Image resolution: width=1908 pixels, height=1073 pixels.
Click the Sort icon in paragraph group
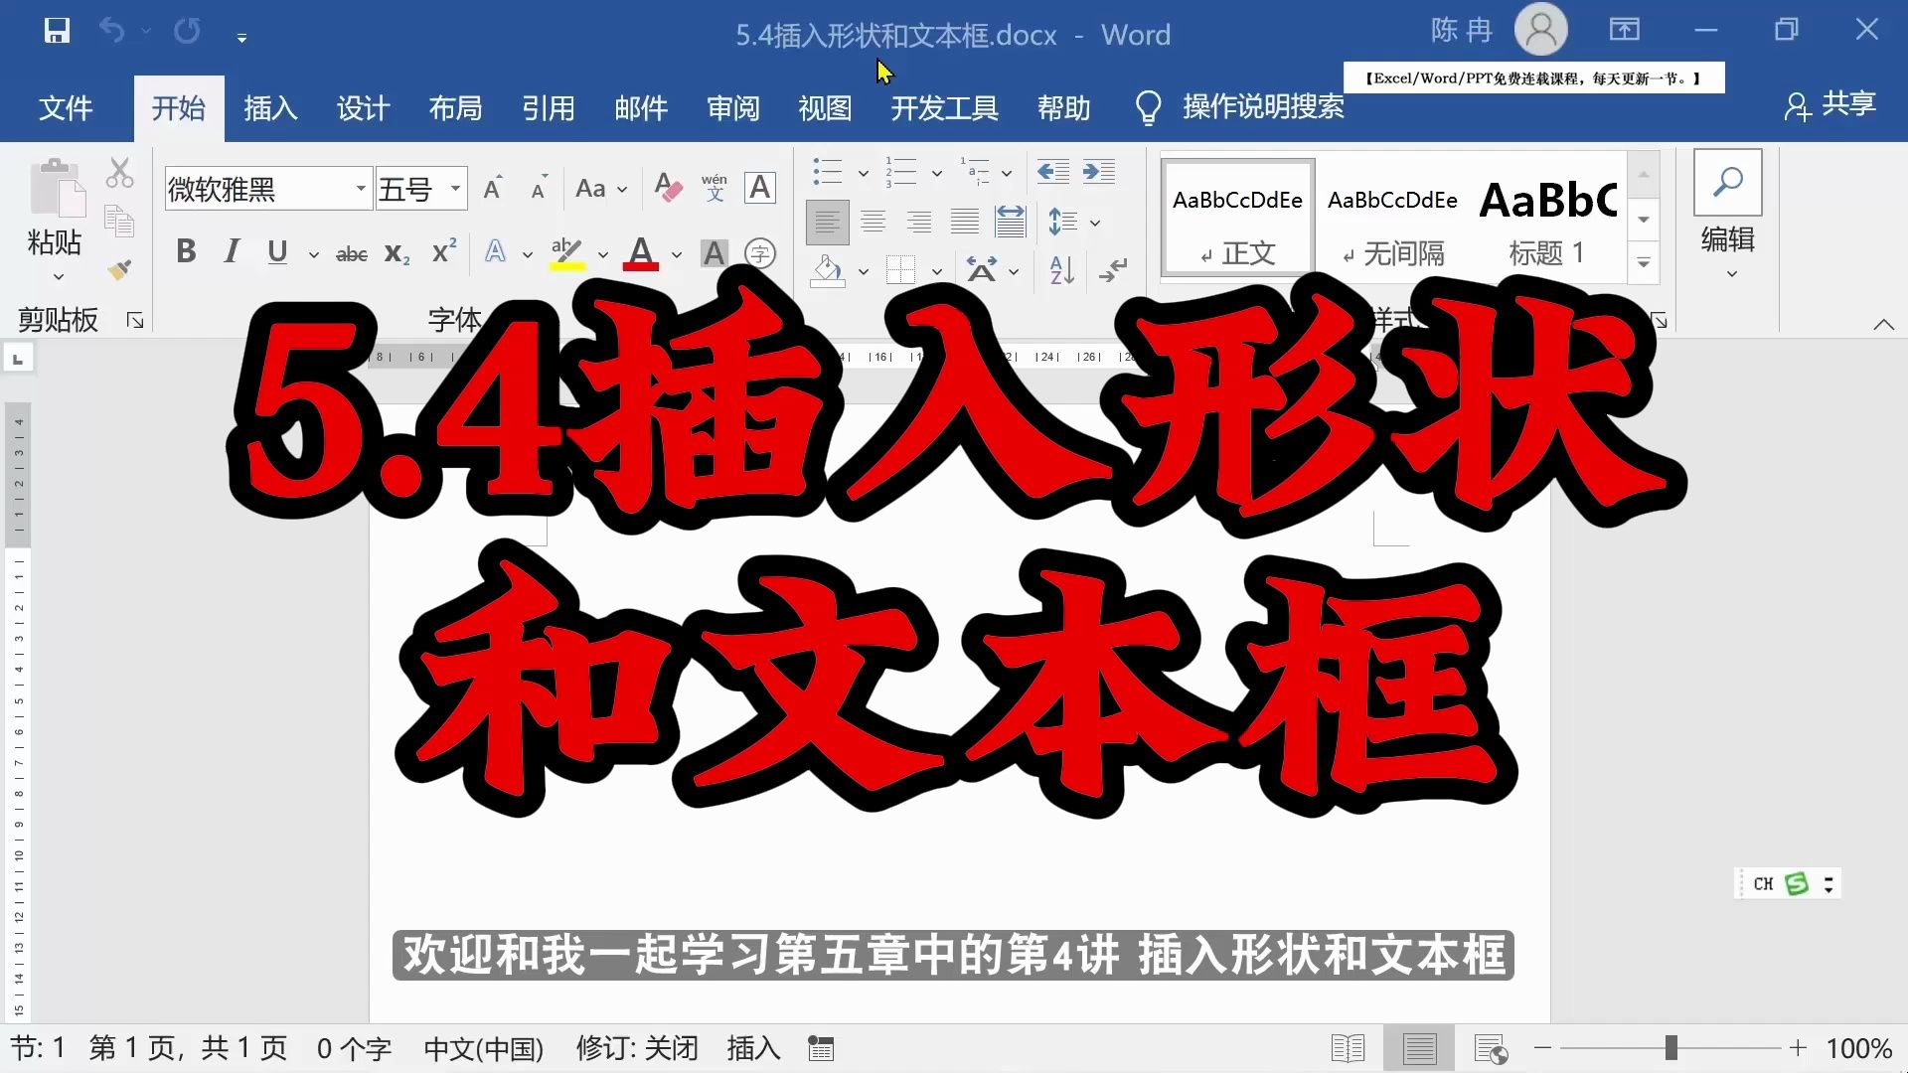[1059, 270]
